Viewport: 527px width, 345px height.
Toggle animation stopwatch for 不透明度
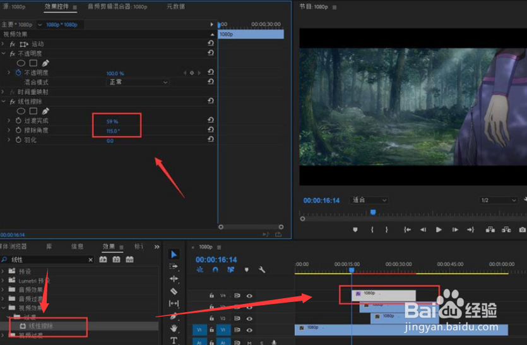tap(18, 73)
